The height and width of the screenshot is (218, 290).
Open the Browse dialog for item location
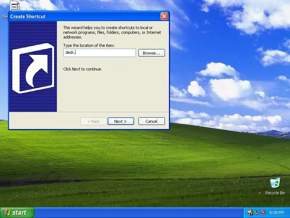pos(152,53)
